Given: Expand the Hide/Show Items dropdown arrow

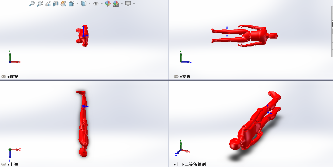Looking at the screenshot, I should [x=102, y=4].
